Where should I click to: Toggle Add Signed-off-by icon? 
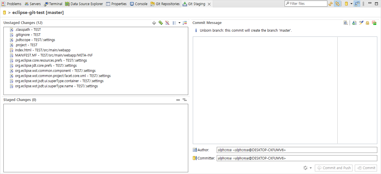tap(361, 23)
